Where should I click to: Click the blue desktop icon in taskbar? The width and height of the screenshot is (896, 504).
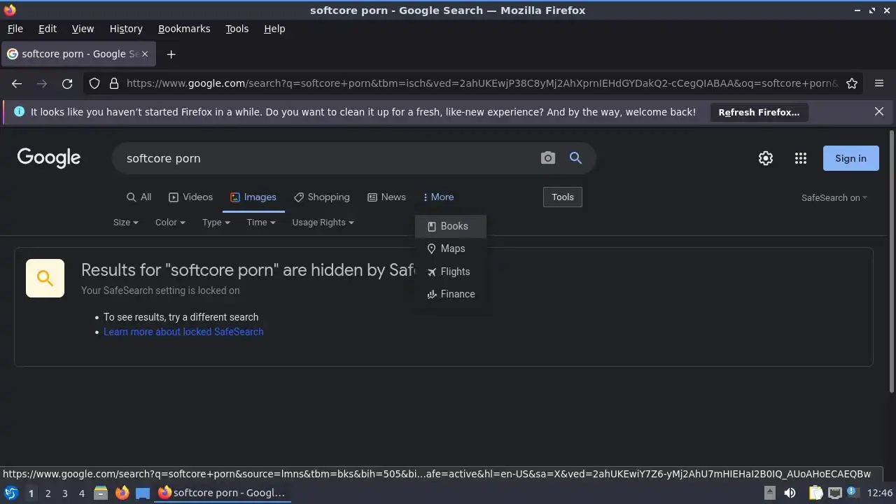tap(143, 493)
